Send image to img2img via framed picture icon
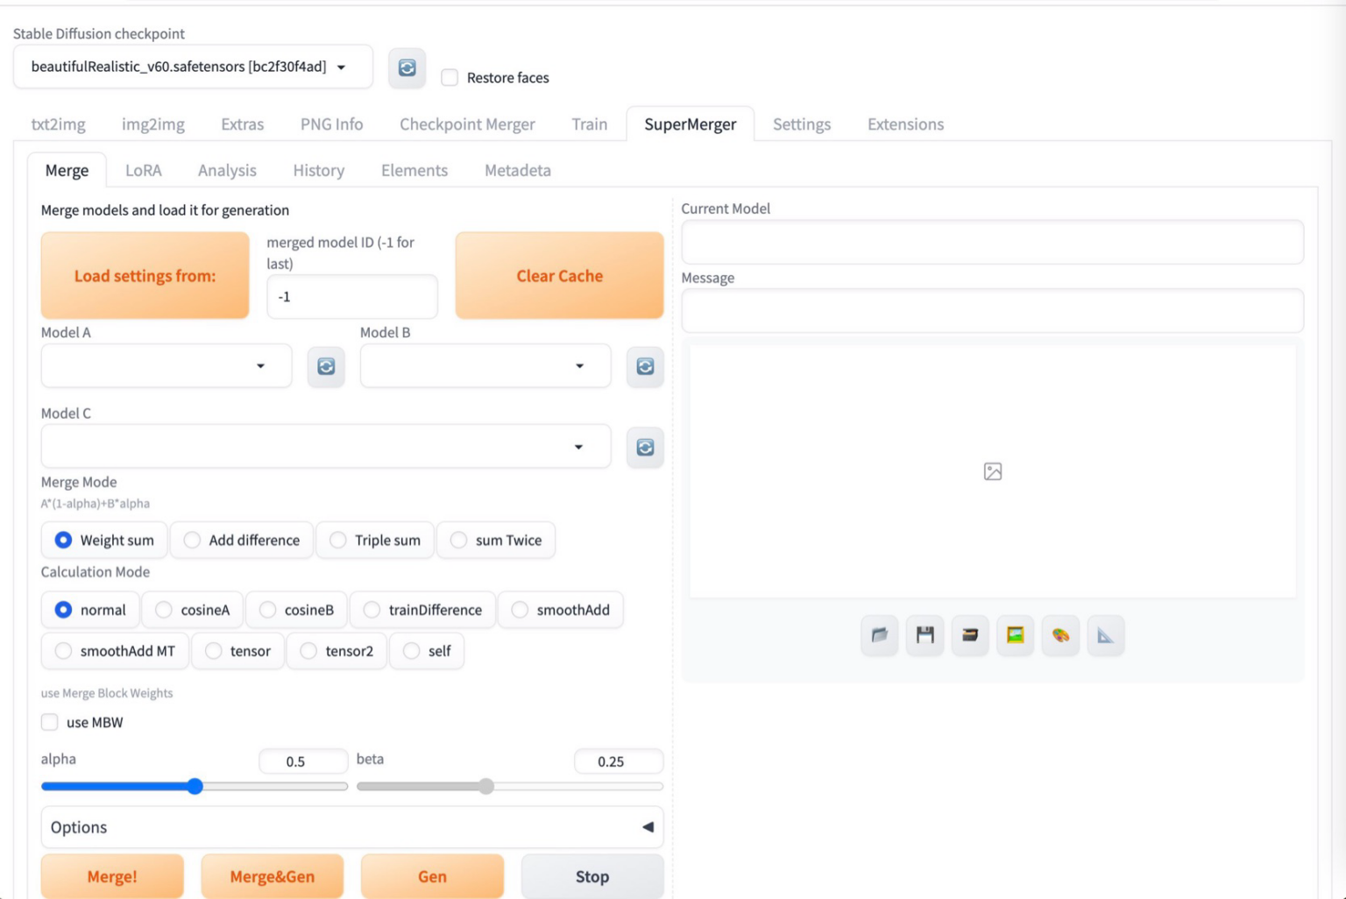Screen dimensions: 1346x899 (x=1015, y=635)
